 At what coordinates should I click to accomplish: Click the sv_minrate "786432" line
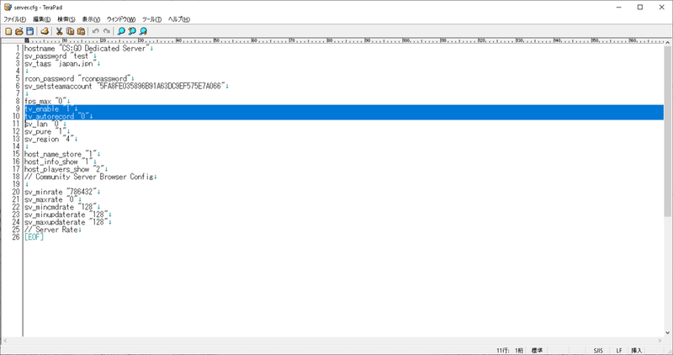(61, 192)
